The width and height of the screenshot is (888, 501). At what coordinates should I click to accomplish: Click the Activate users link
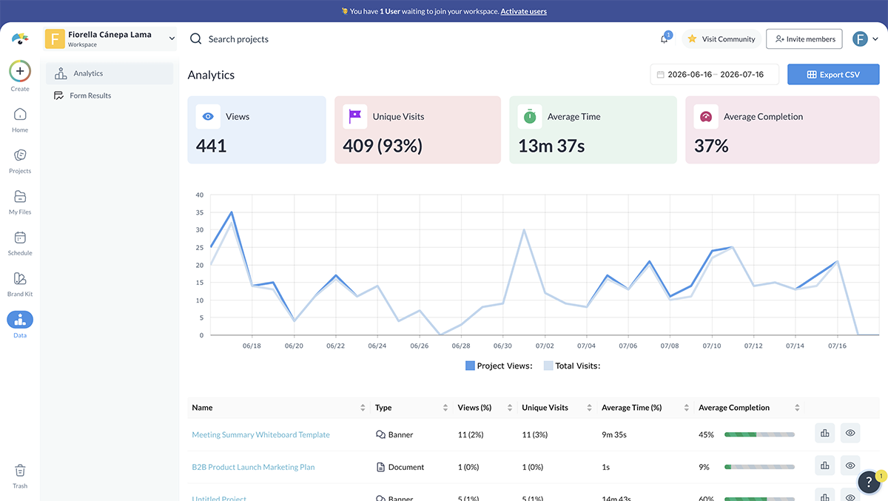(524, 11)
